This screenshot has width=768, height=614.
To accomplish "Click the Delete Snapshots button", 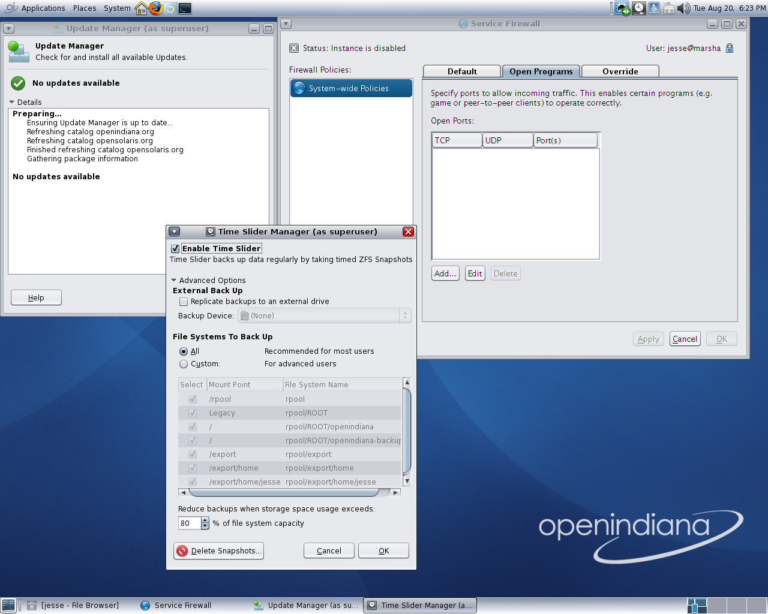I will click(x=219, y=550).
